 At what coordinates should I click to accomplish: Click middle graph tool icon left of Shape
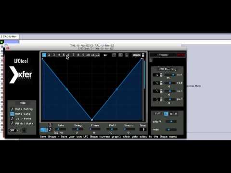[x=120, y=55]
